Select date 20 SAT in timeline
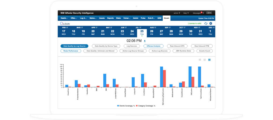Viewport: 273px width, 120px height. point(93,32)
